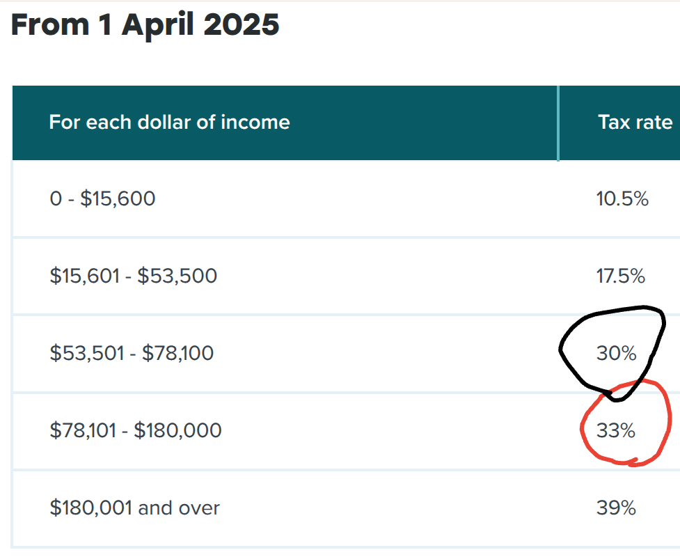Image resolution: width=680 pixels, height=557 pixels.
Task: Click the 17.5% tax rate value
Action: [x=621, y=276]
